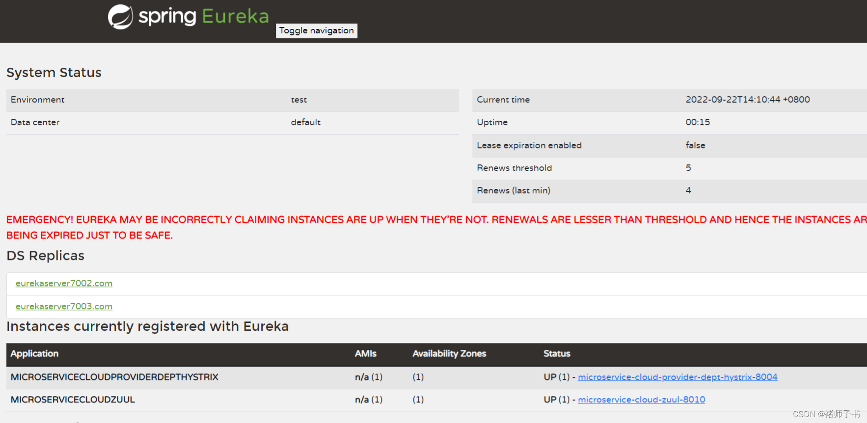Click the Renews (last min) label

point(514,190)
